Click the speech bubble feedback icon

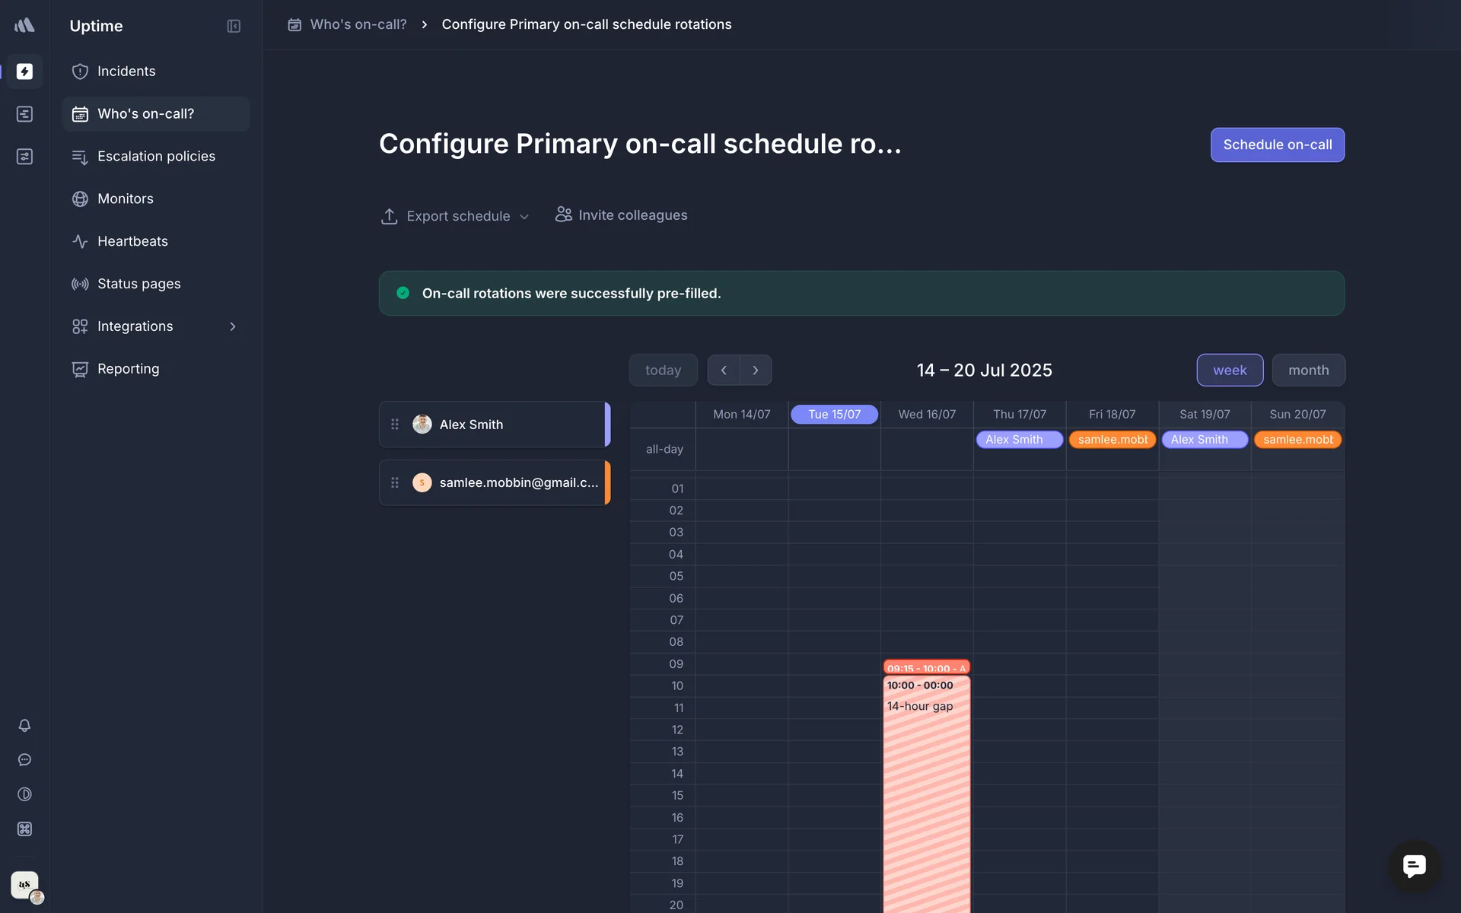[24, 759]
